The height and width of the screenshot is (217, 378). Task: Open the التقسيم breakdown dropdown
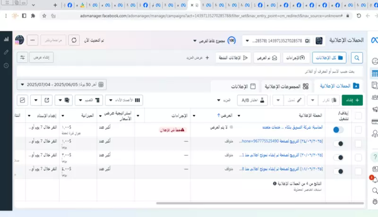point(89,100)
